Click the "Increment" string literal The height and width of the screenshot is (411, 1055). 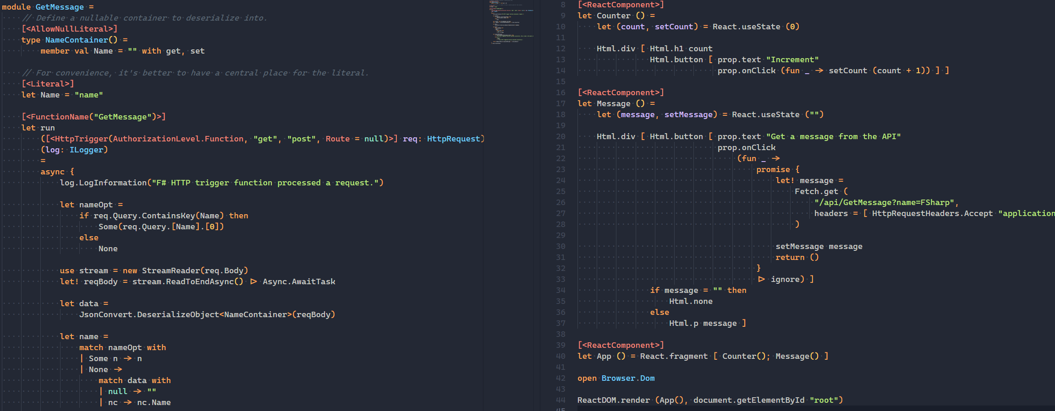point(792,59)
